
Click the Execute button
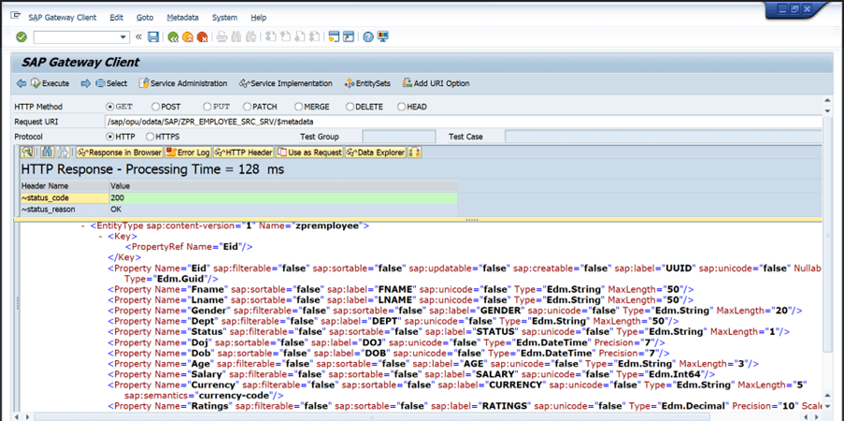tap(50, 83)
